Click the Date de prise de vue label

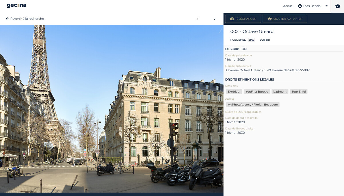[239, 56]
